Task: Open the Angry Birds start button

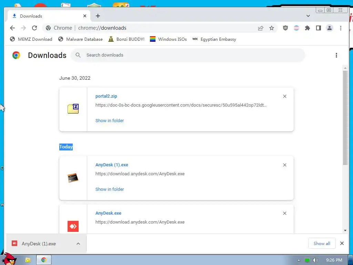Action: [9, 259]
